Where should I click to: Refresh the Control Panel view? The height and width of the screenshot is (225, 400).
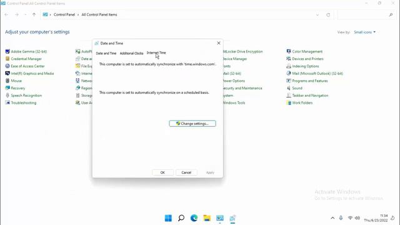click(x=328, y=15)
